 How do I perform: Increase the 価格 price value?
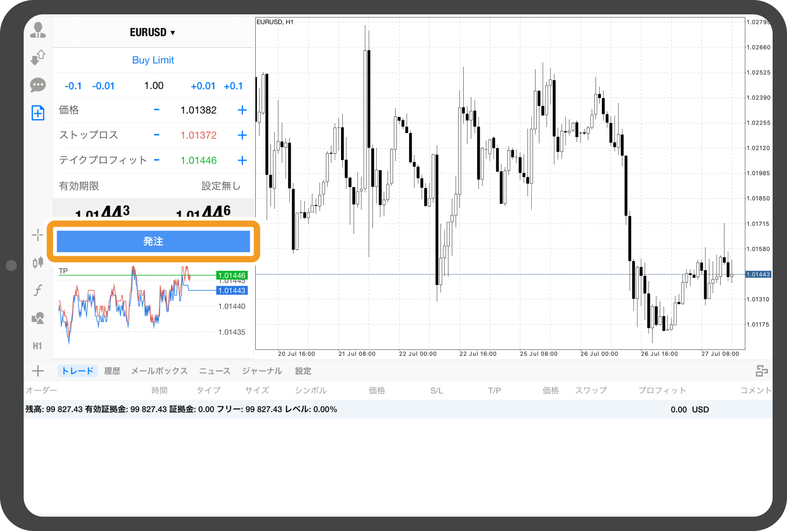(242, 110)
